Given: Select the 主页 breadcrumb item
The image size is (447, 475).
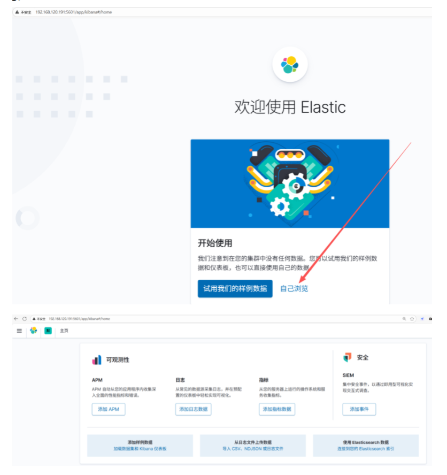Looking at the screenshot, I should coord(64,331).
